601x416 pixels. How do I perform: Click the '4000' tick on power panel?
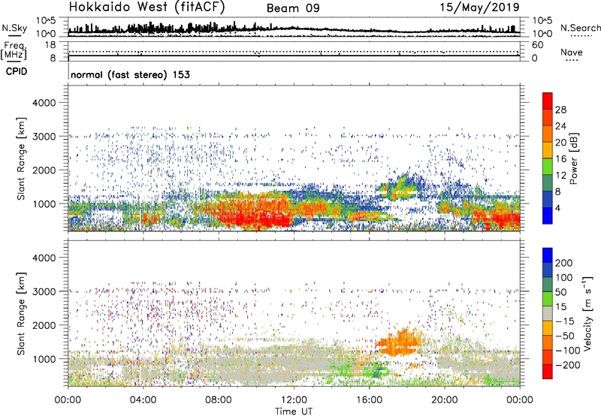(x=44, y=103)
